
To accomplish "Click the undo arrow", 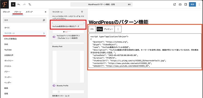I will (19, 4).
